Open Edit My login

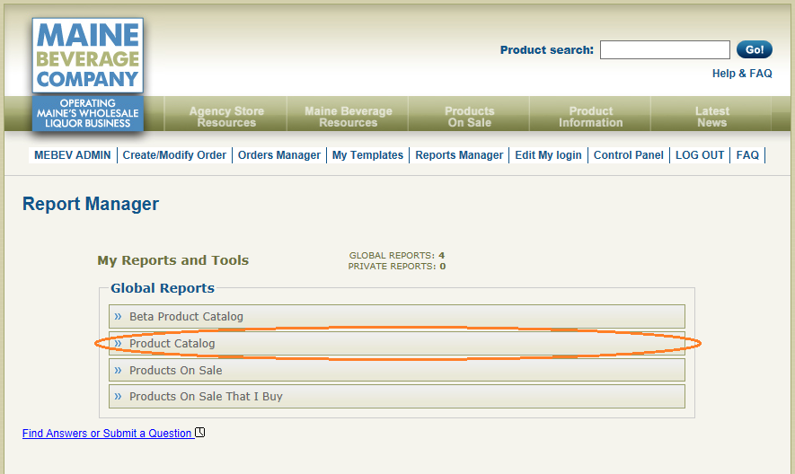548,155
